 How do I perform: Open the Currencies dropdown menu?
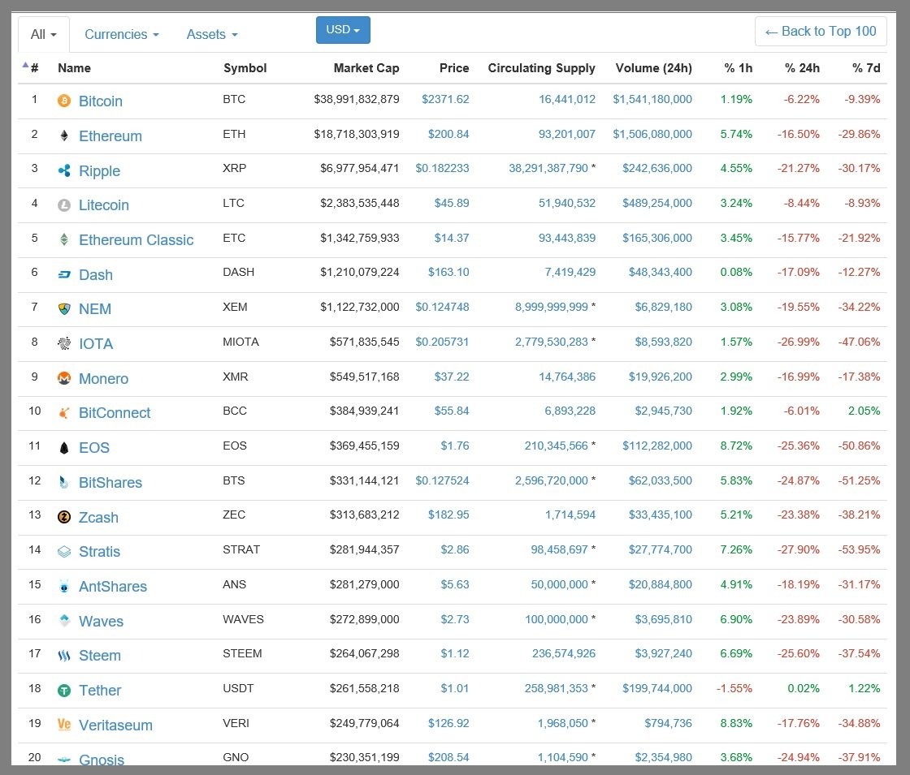click(121, 34)
